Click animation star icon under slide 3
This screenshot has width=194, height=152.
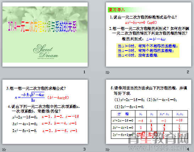(4, 150)
